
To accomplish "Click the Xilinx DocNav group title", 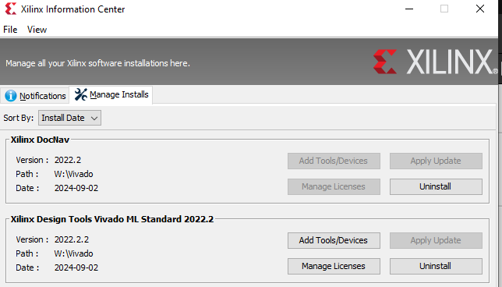I will coord(40,140).
